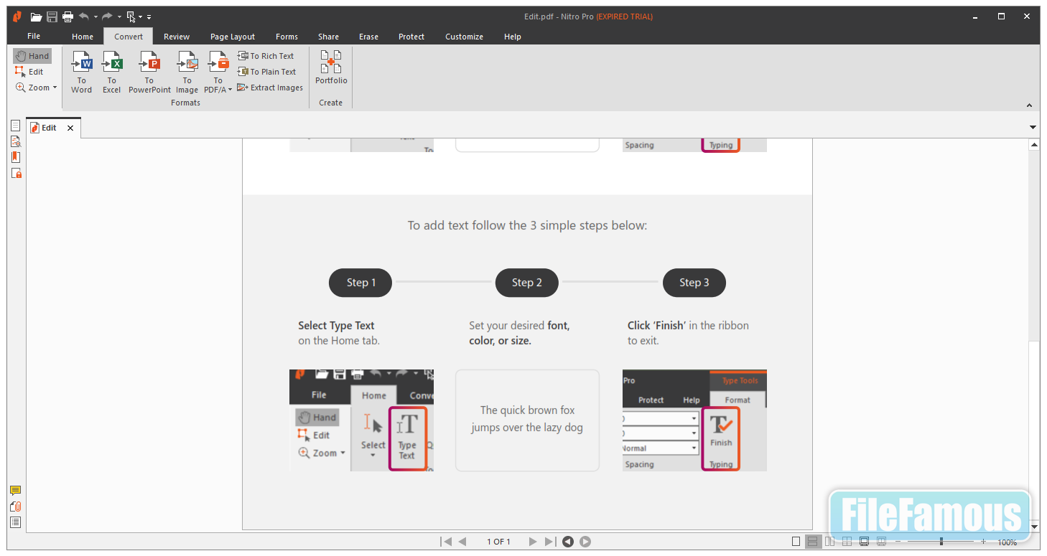Open the Search pane in the left sidebar
Viewport: 1047px width, 556px height.
click(15, 141)
